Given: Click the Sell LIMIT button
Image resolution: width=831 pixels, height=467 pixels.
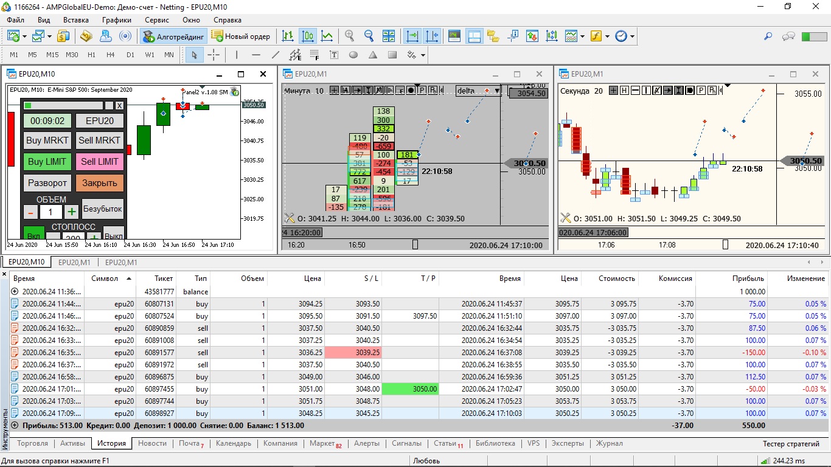Looking at the screenshot, I should pyautogui.click(x=100, y=162).
